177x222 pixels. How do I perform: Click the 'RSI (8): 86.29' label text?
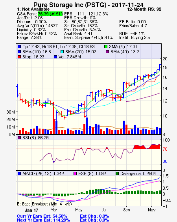(x=35, y=138)
